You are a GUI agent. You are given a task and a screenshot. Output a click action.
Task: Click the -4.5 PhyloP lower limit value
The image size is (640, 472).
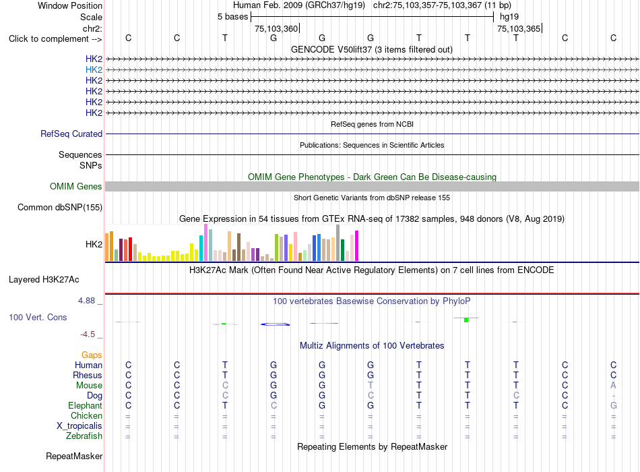point(88,334)
